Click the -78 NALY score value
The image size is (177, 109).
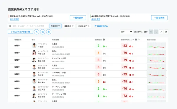point(124,81)
